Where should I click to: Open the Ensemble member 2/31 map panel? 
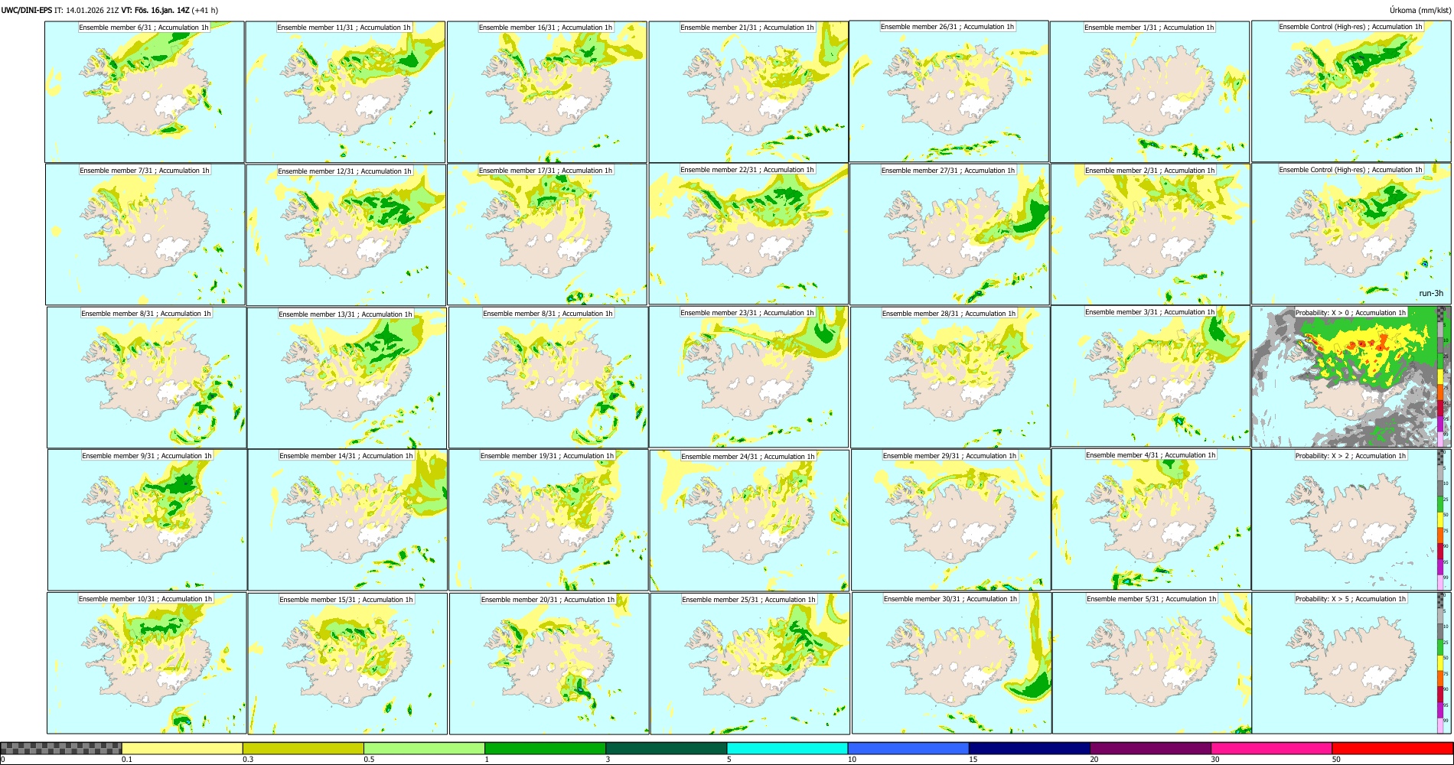coord(1150,235)
